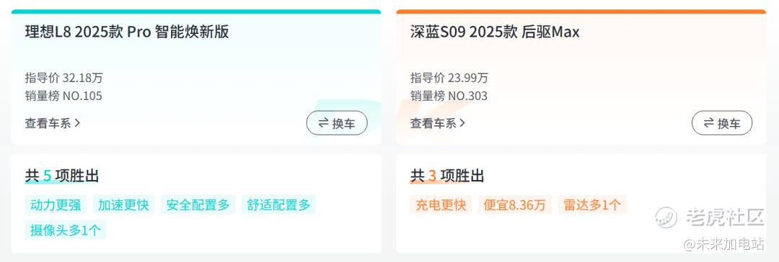This screenshot has height=262, width=779.
Task: Select the 便宜8.36万 tag
Action: pyautogui.click(x=515, y=204)
